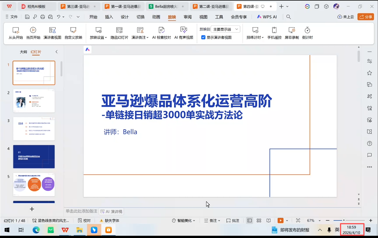Launch screen recording (屏幕录制) tool
Screen dimensions: 378x238
coord(292,33)
